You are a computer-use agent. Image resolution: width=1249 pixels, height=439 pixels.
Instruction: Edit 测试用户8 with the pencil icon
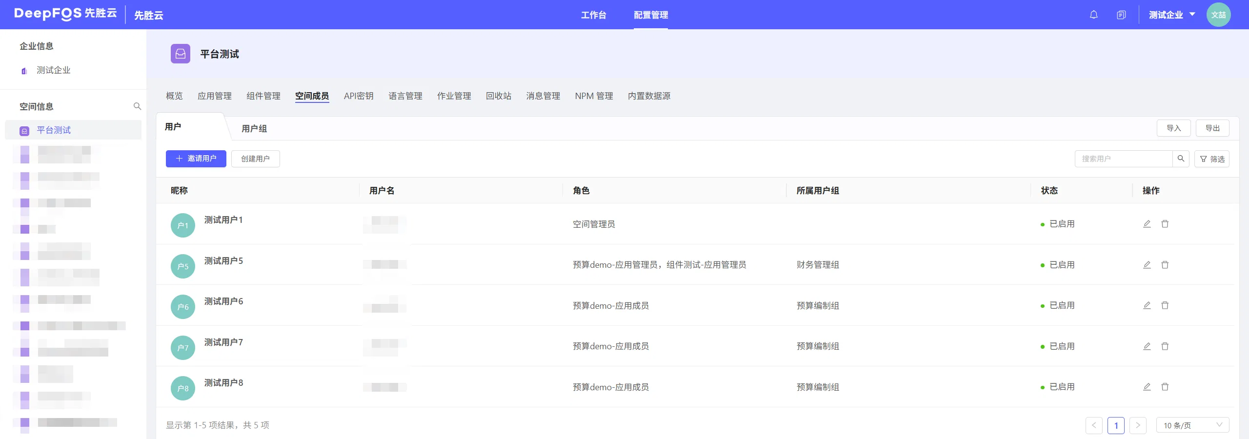1147,387
